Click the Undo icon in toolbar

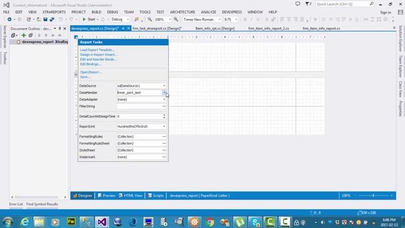[61, 20]
